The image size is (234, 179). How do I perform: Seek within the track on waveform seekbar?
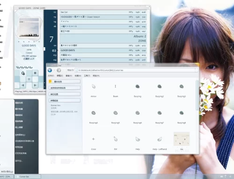(24, 67)
